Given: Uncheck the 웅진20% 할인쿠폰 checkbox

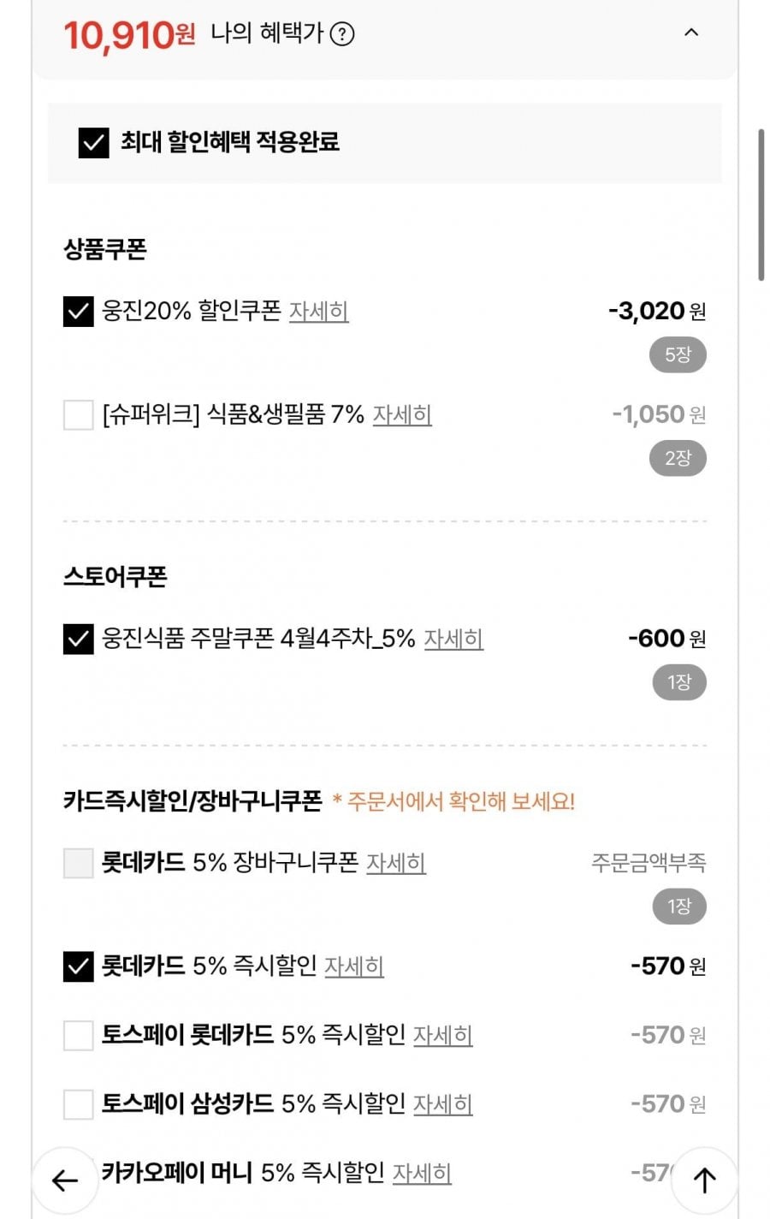Looking at the screenshot, I should (78, 312).
